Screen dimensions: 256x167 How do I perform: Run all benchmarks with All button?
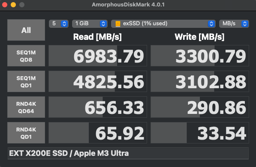[x=26, y=30]
